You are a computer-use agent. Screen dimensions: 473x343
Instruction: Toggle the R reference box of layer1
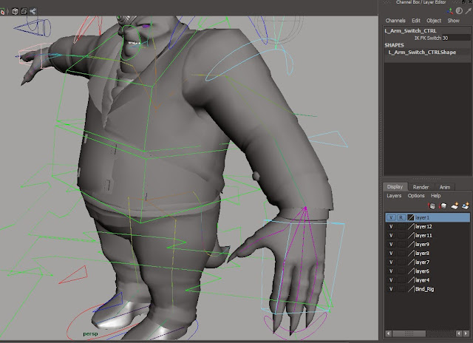pyautogui.click(x=401, y=217)
